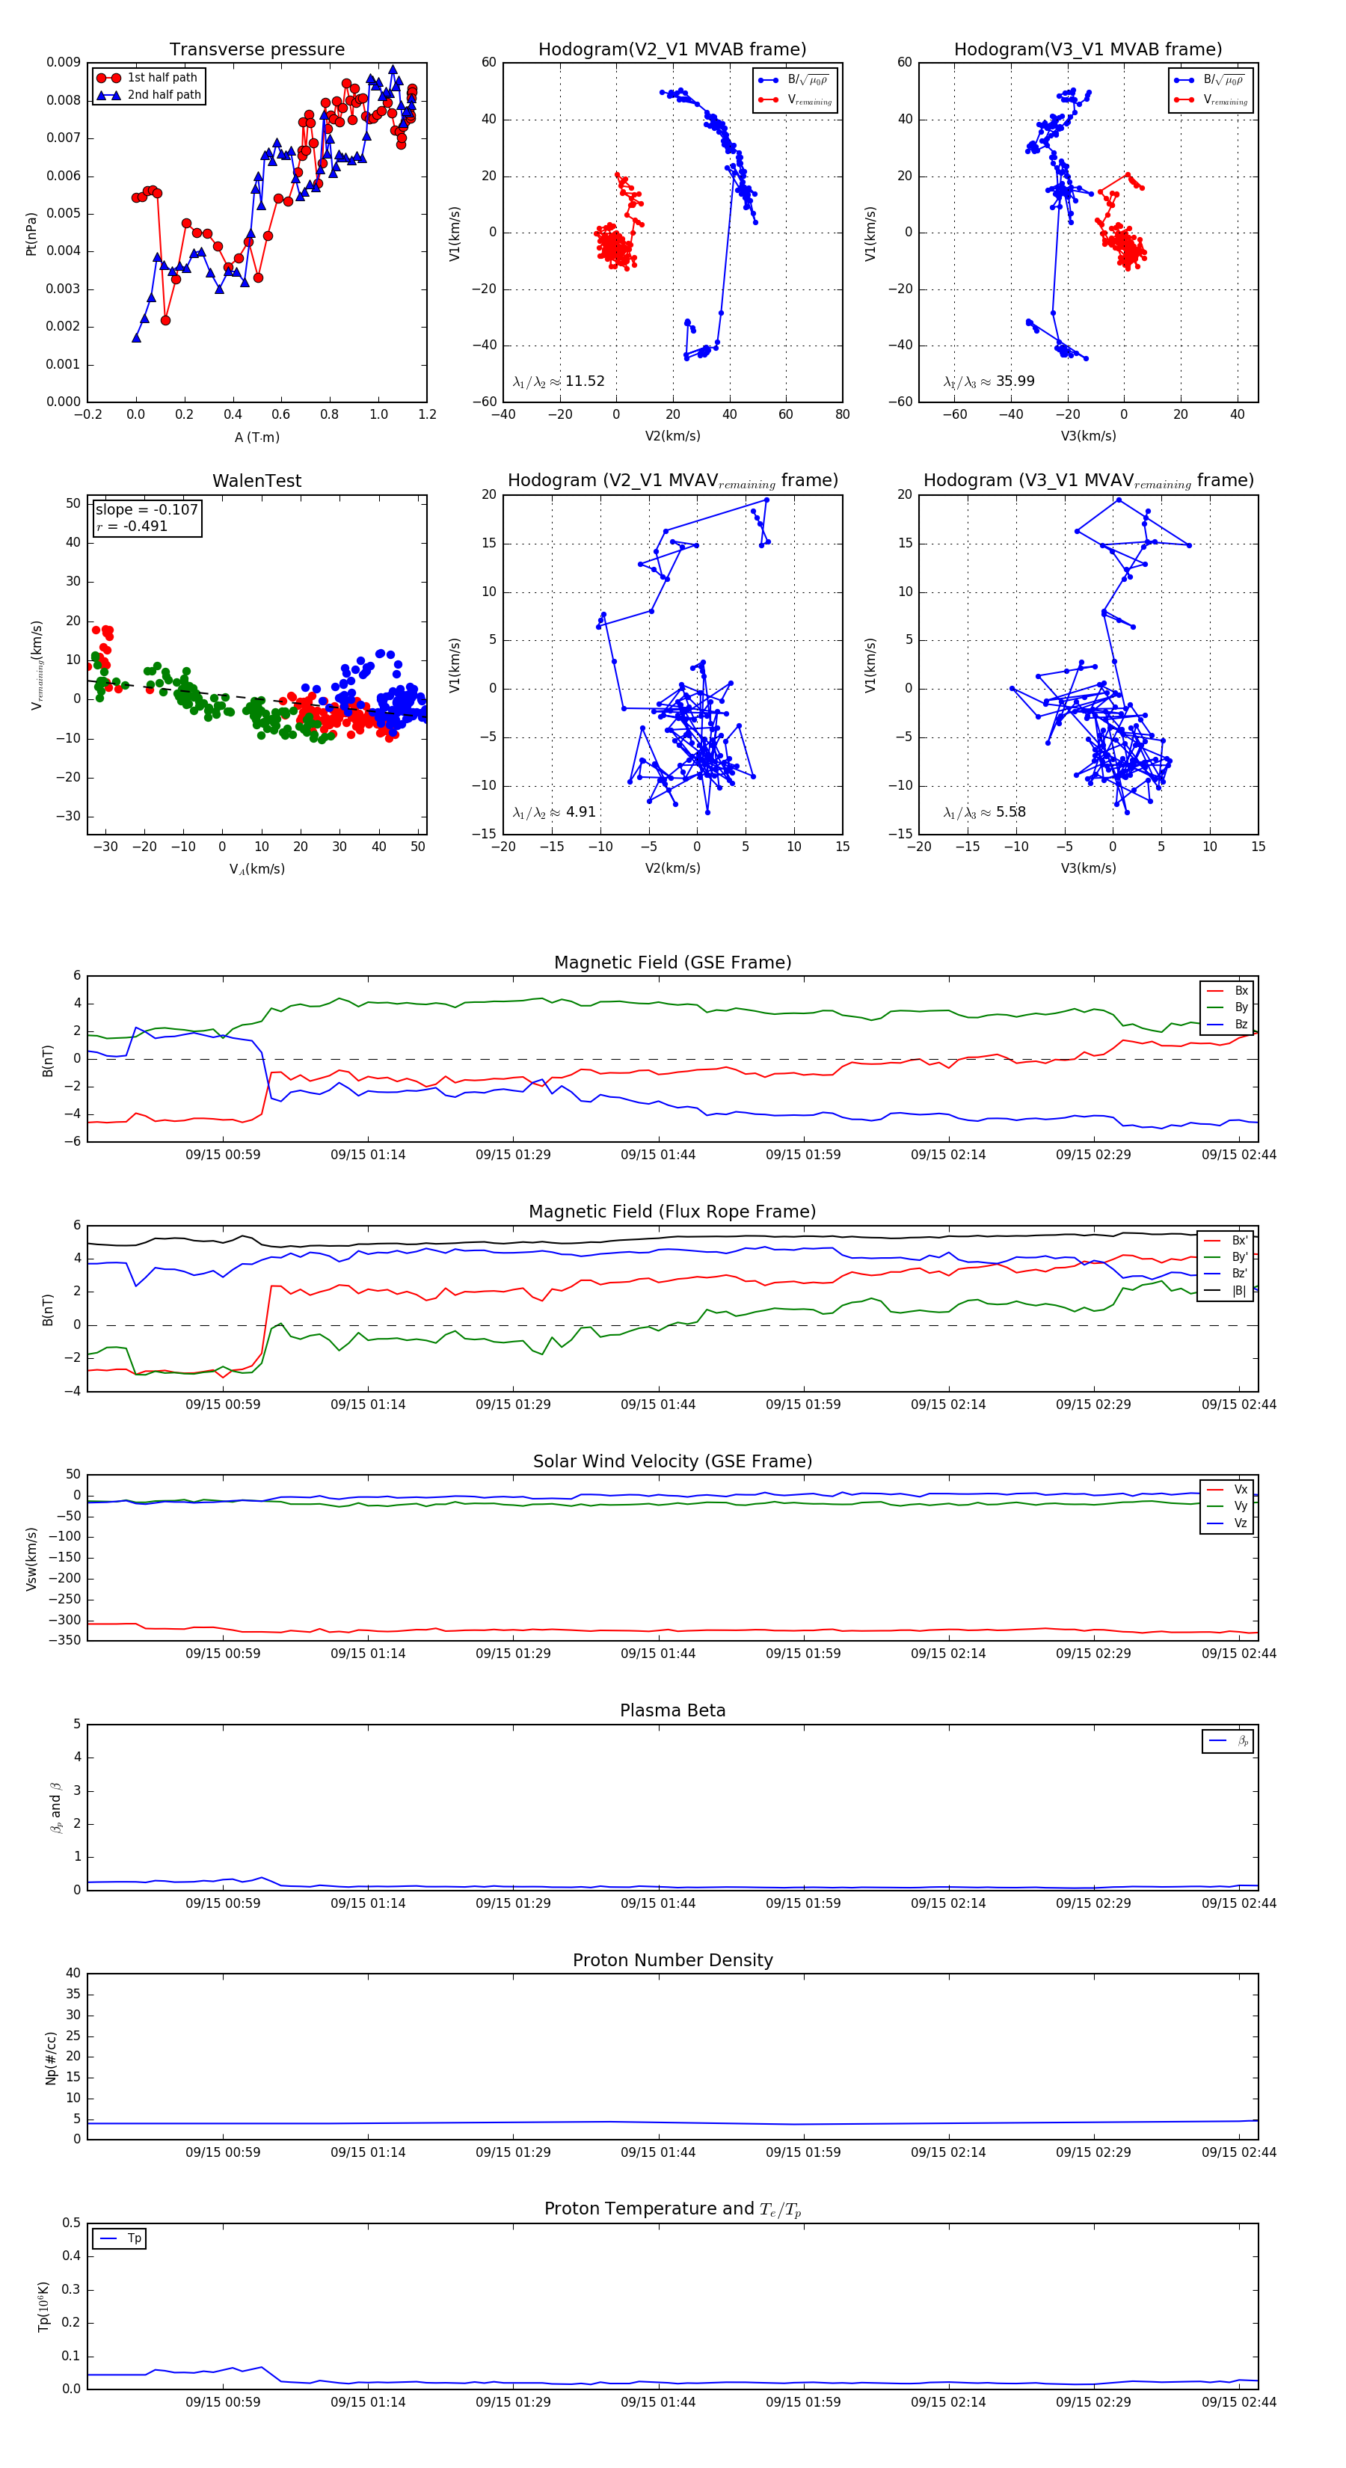The width and height of the screenshot is (1346, 2468).
Task: Click 'Proton Number Density' plot title
Action: tap(672, 1960)
